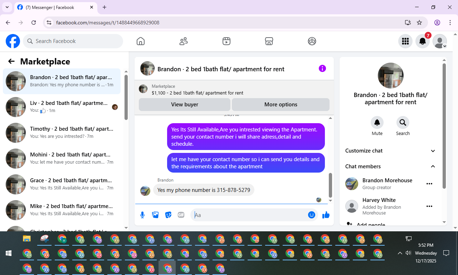Open options for Brandon Morehouse member

(x=429, y=184)
